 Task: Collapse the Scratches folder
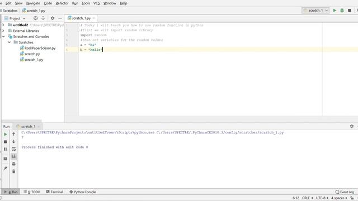tap(9, 42)
